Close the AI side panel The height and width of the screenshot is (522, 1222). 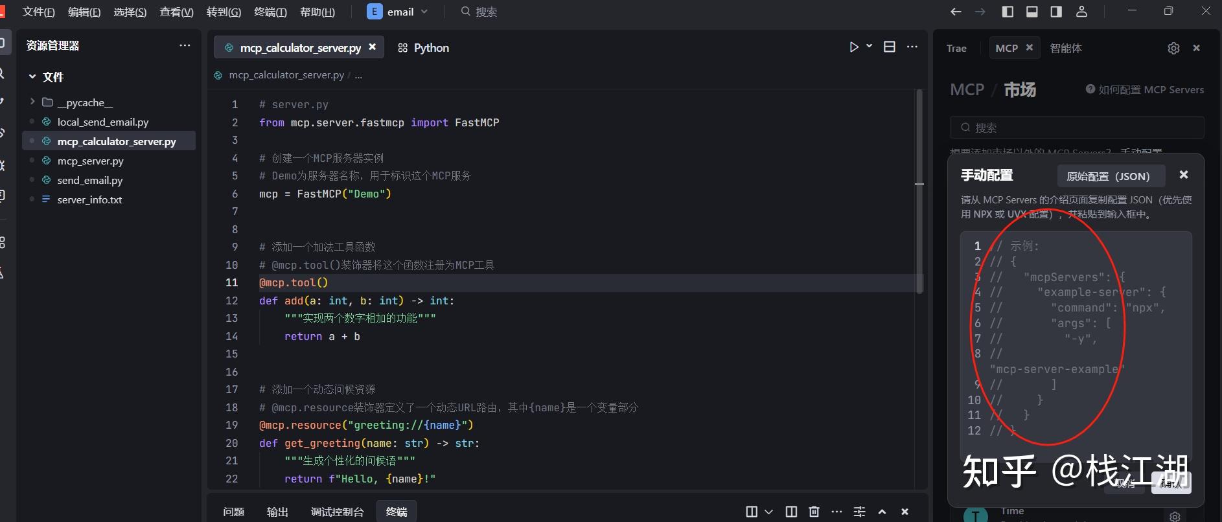pos(1197,48)
